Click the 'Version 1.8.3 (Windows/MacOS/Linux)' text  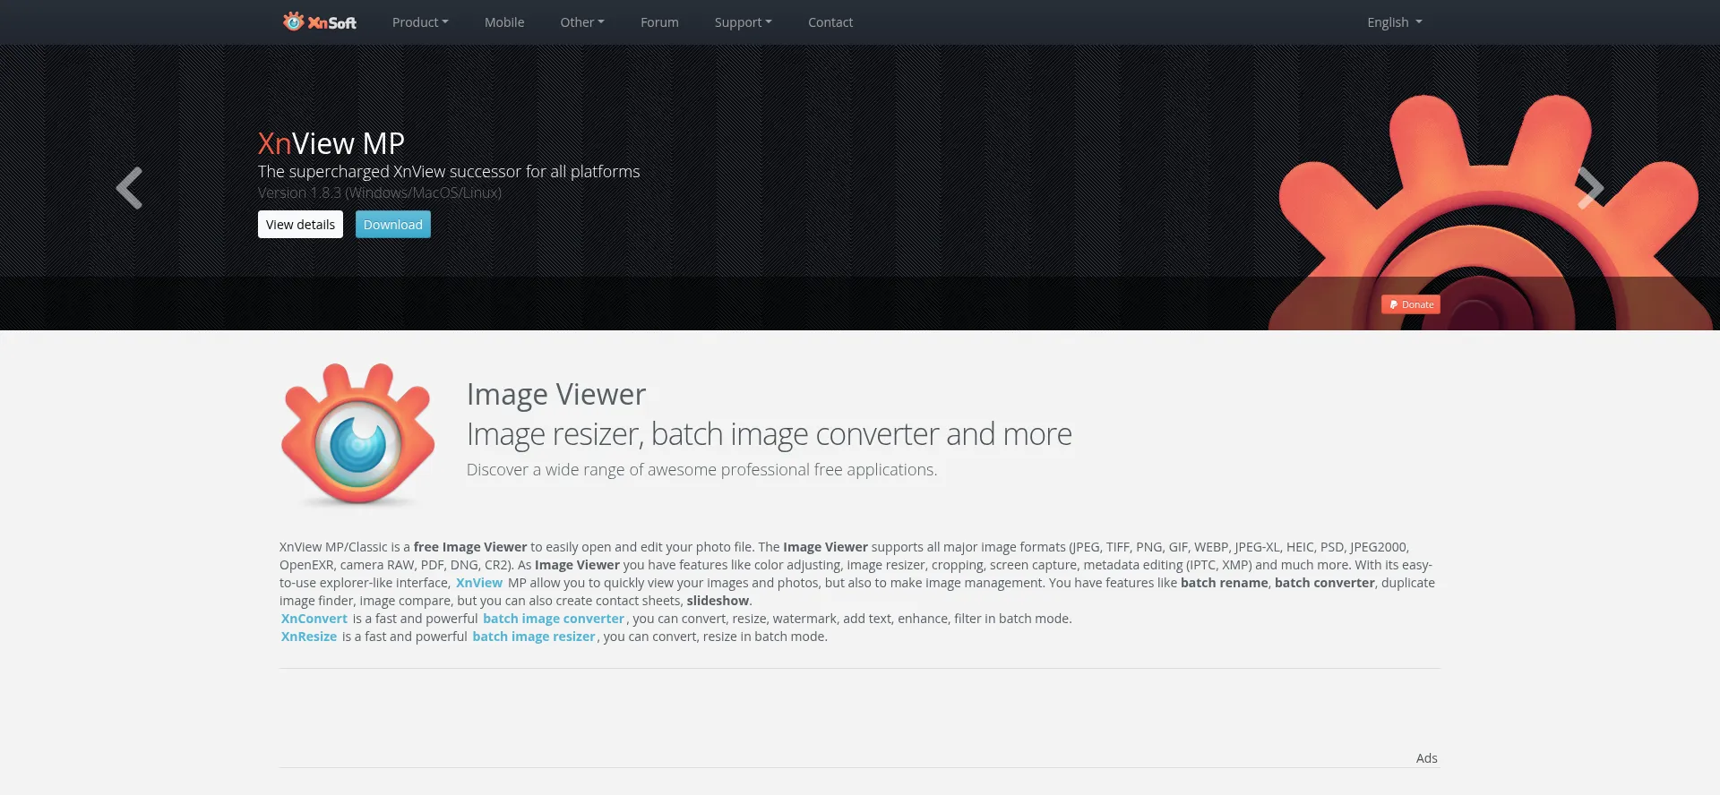point(380,192)
